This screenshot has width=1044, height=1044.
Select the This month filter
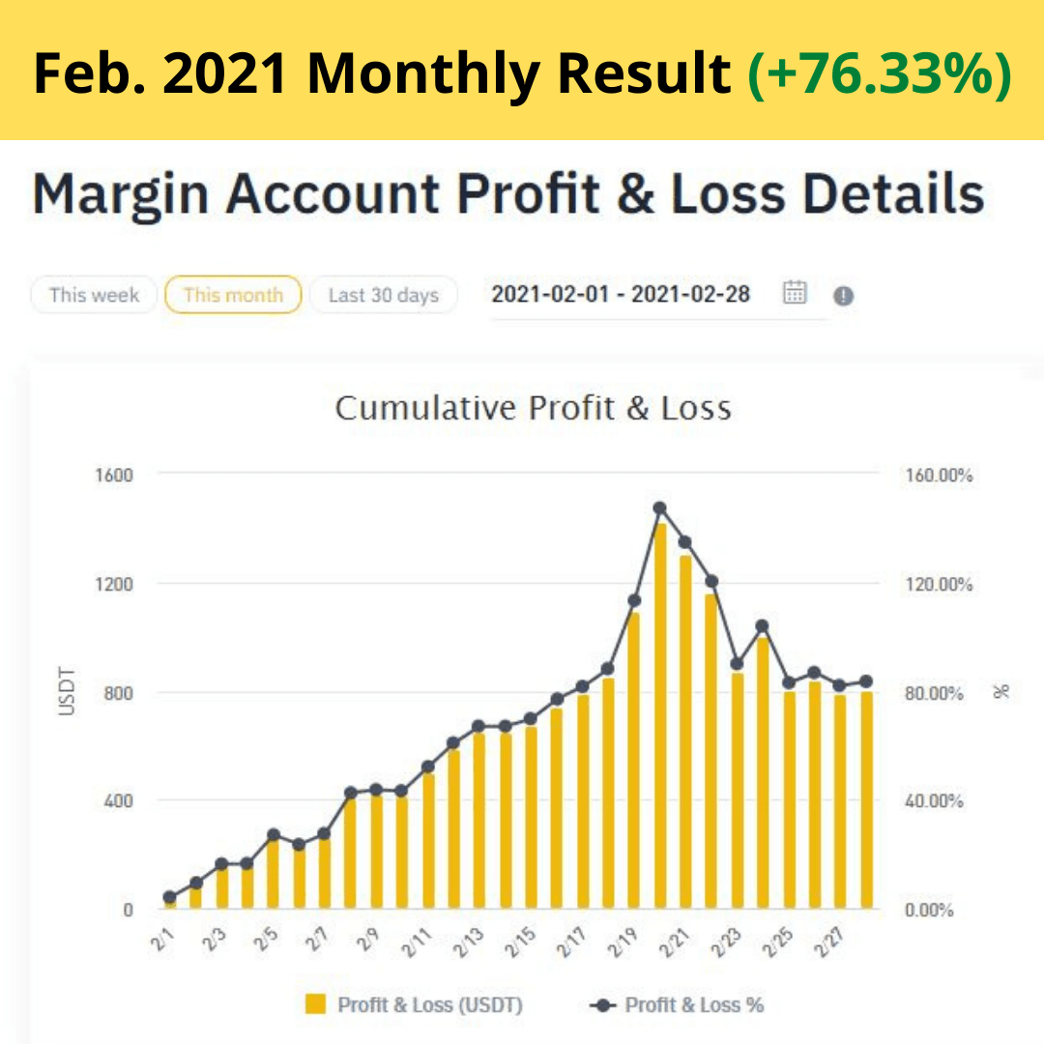coord(233,295)
